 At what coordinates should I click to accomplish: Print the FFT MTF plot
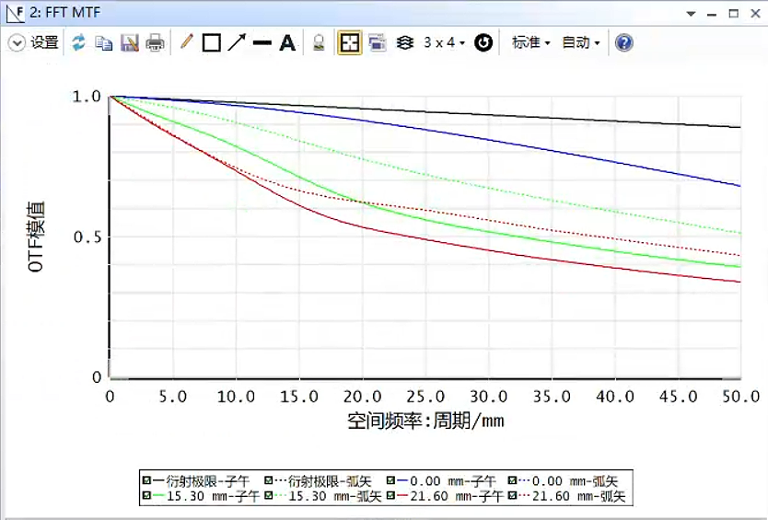pos(156,42)
